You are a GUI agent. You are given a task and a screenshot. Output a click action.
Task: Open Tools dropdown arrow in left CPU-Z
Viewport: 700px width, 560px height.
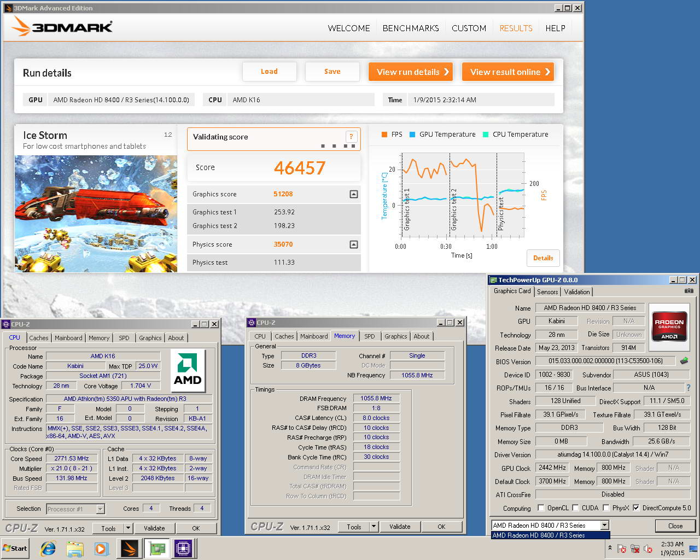pyautogui.click(x=128, y=528)
